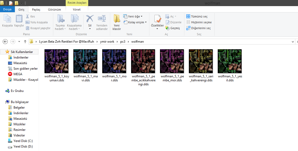Create a new folder with Yeni klasör
Viewport: 298px width, 151px height.
[117, 23]
